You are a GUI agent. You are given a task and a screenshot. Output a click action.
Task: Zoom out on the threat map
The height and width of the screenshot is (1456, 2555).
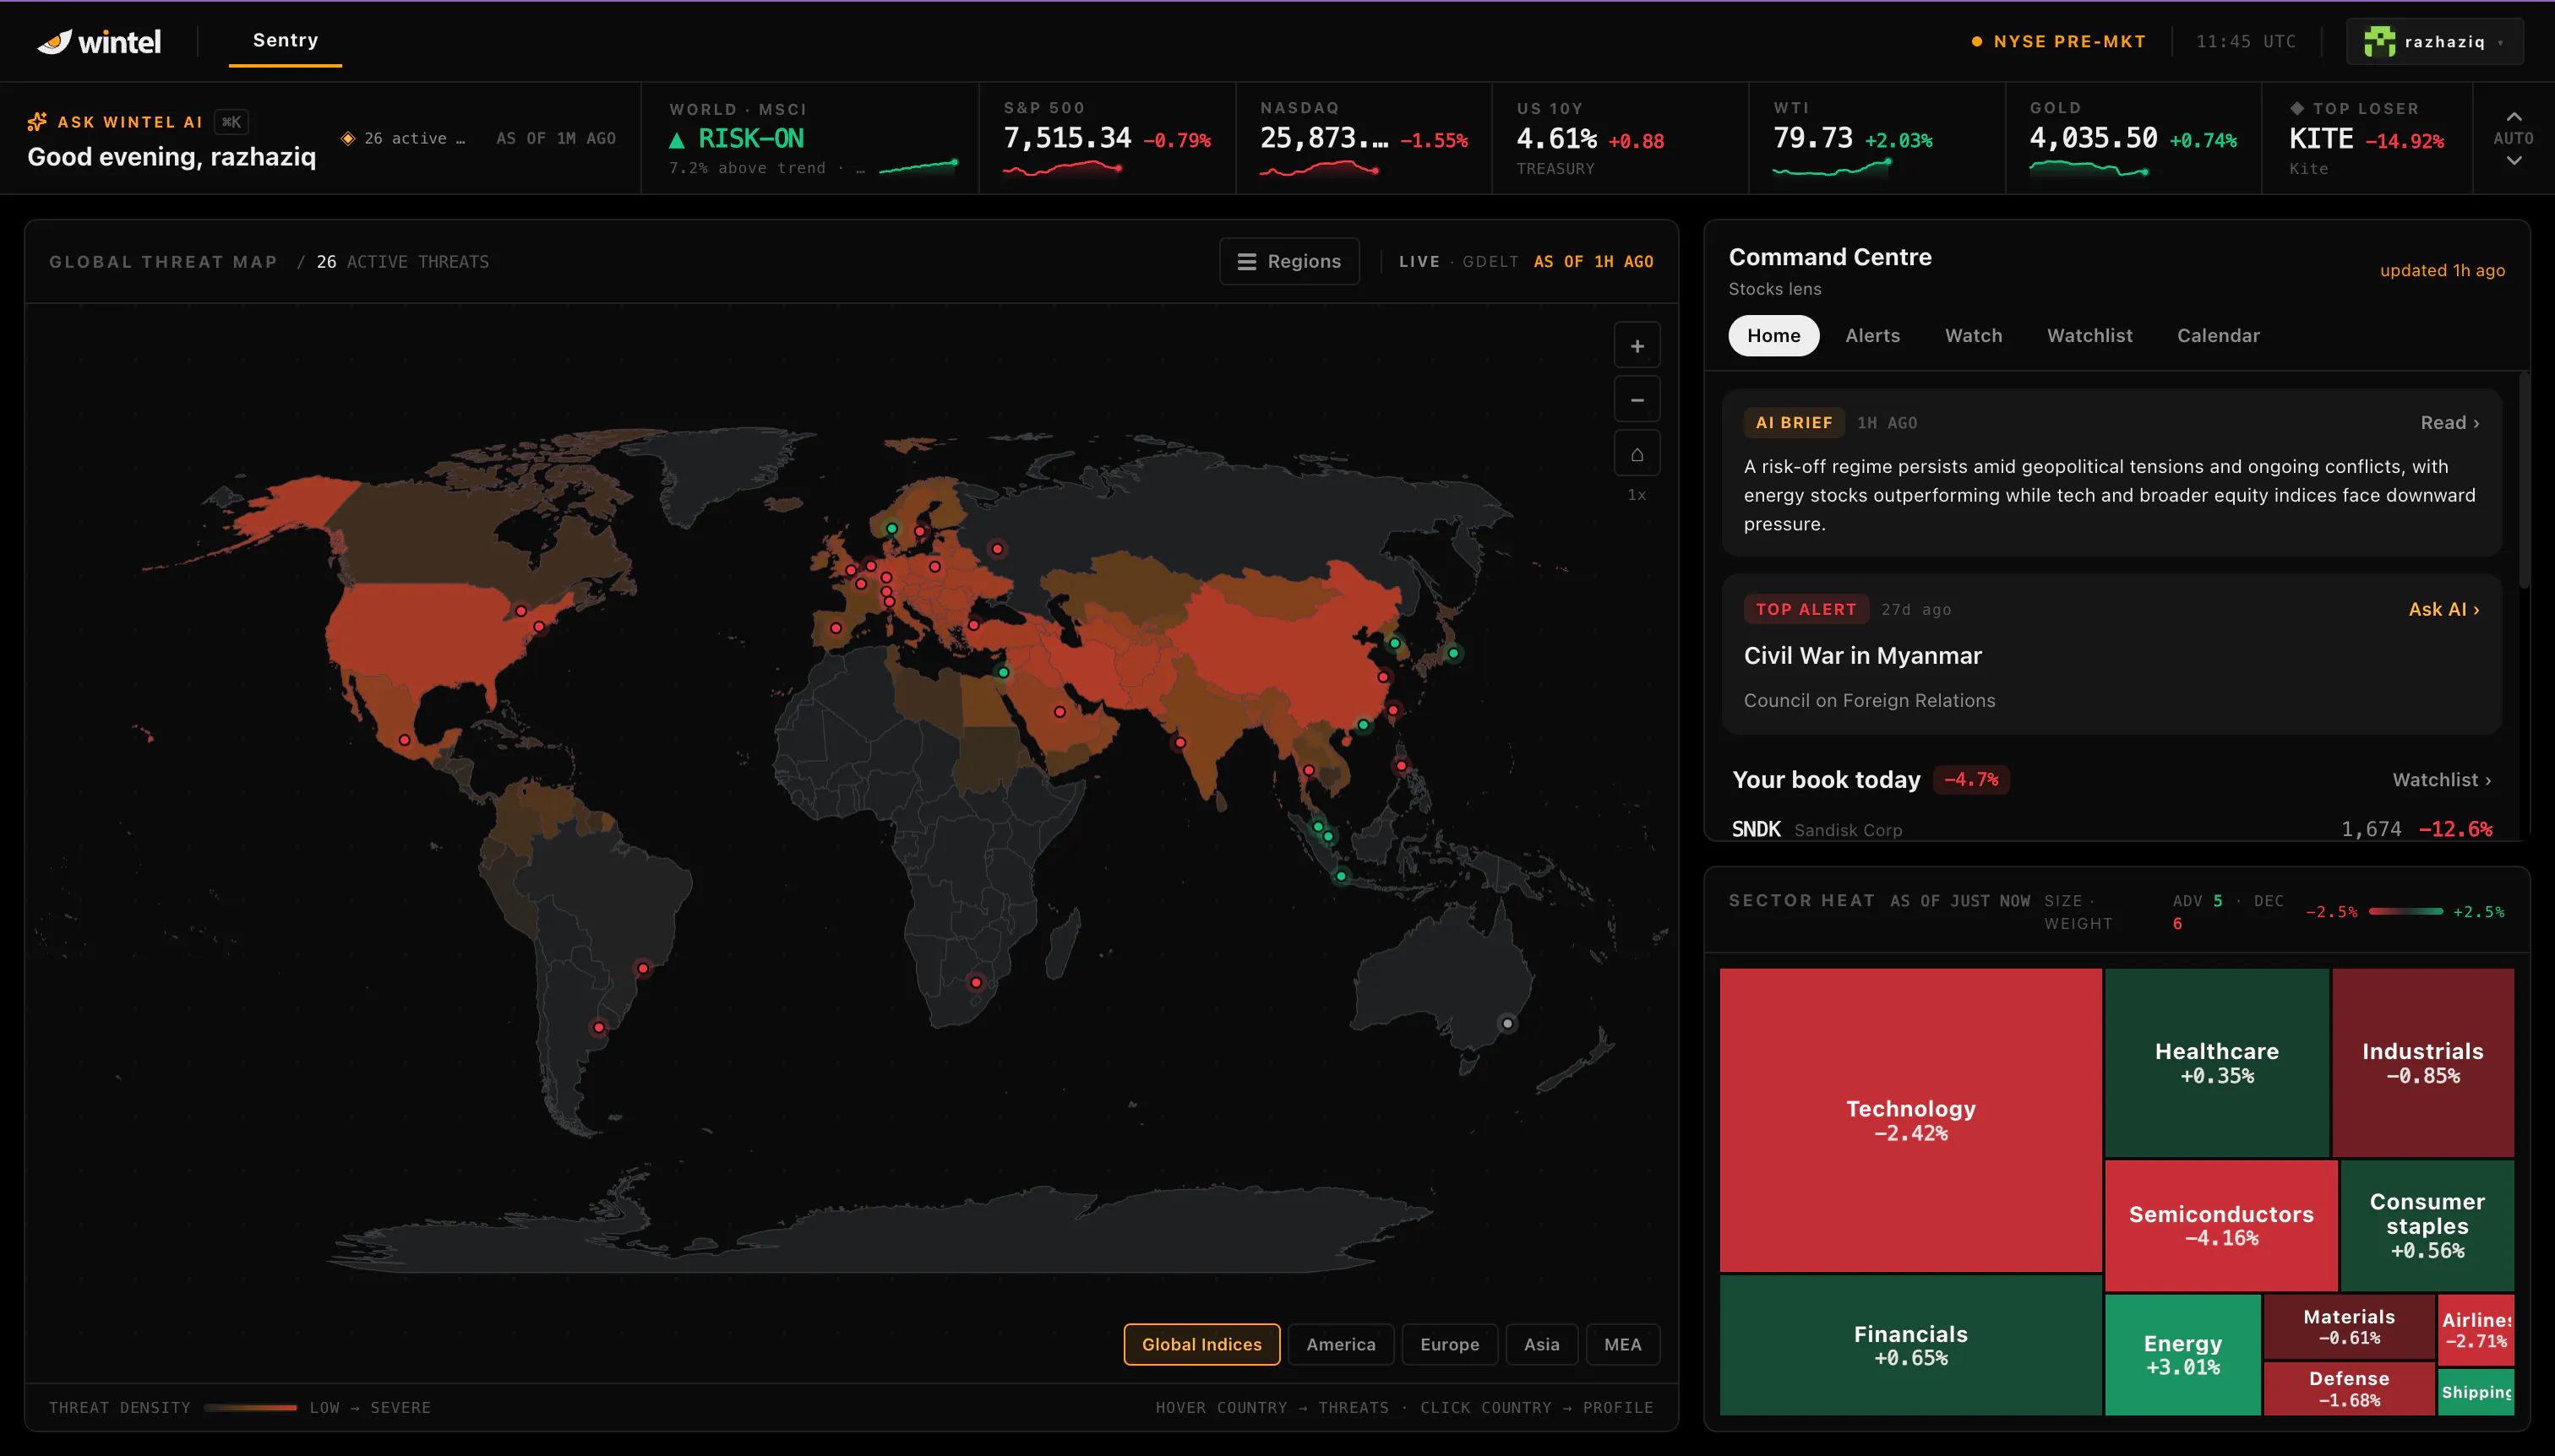pos(1637,400)
